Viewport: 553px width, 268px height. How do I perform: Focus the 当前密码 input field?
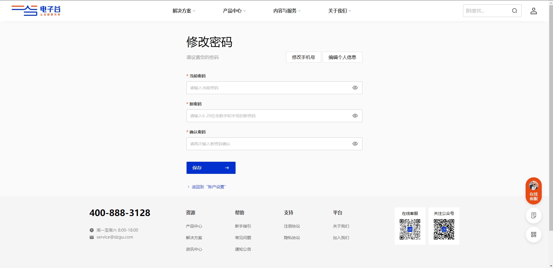[274, 88]
